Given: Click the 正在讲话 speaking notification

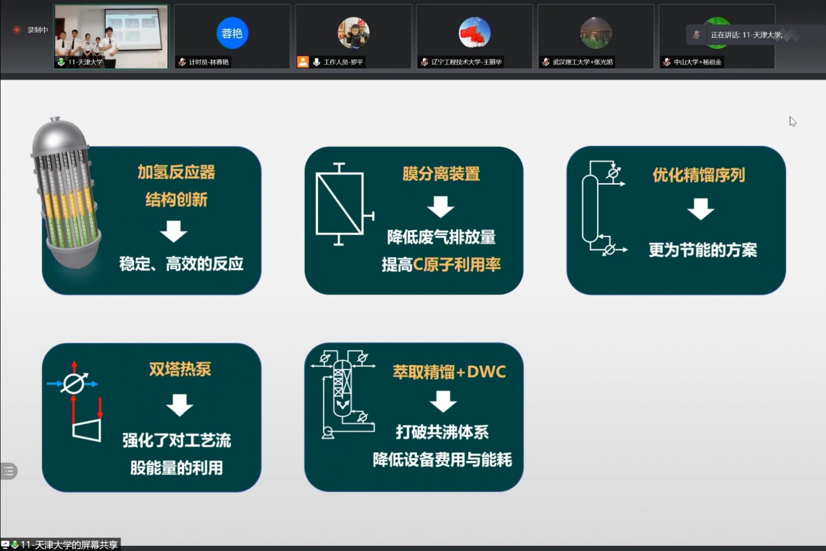Looking at the screenshot, I should [x=743, y=35].
